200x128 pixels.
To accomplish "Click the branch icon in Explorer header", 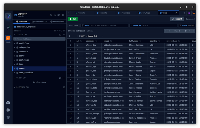I will coord(59,15).
